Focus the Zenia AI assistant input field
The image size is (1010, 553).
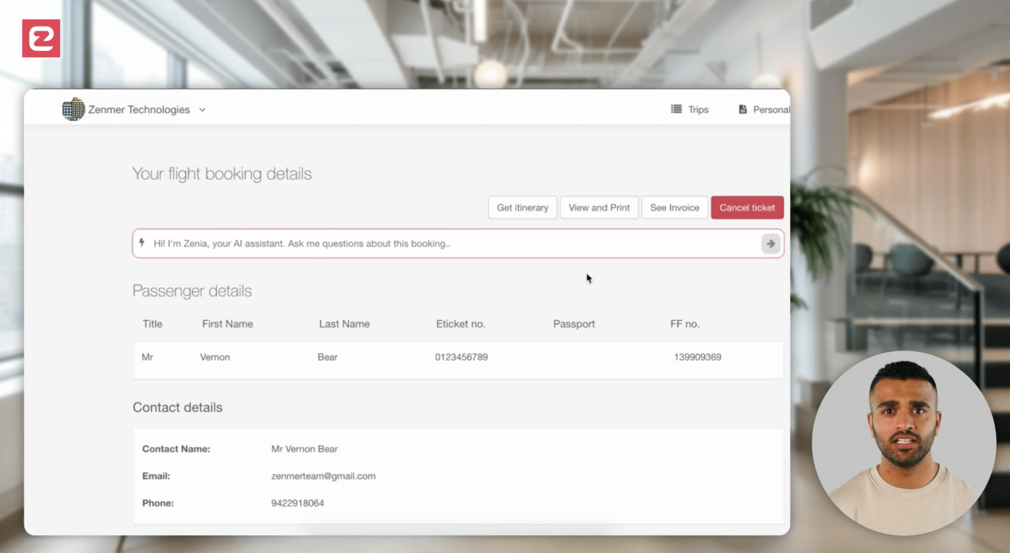(448, 244)
